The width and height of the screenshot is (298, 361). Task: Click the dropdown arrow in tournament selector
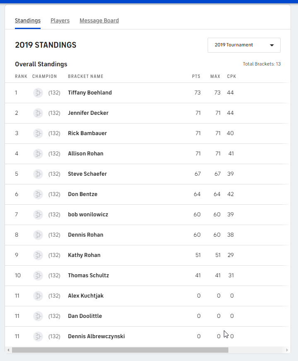click(x=272, y=45)
